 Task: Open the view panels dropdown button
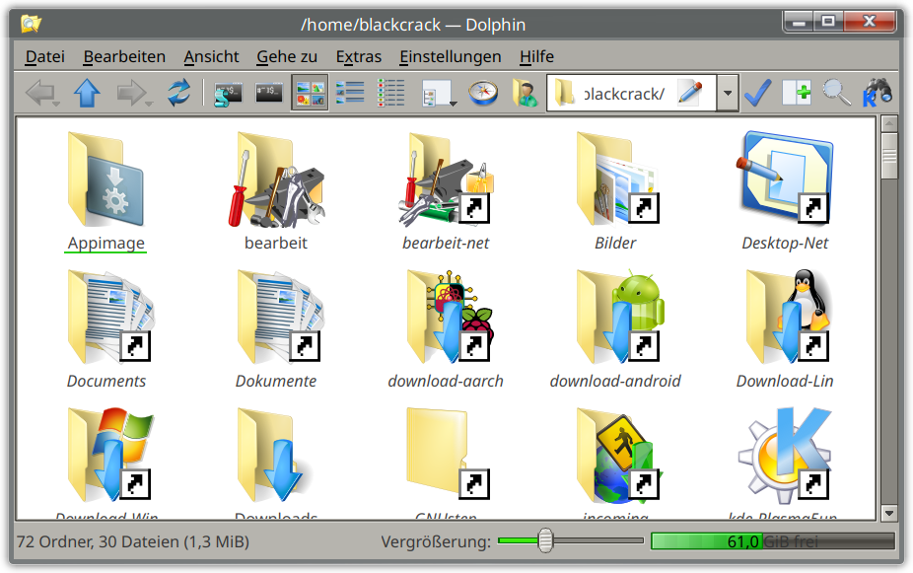point(439,93)
